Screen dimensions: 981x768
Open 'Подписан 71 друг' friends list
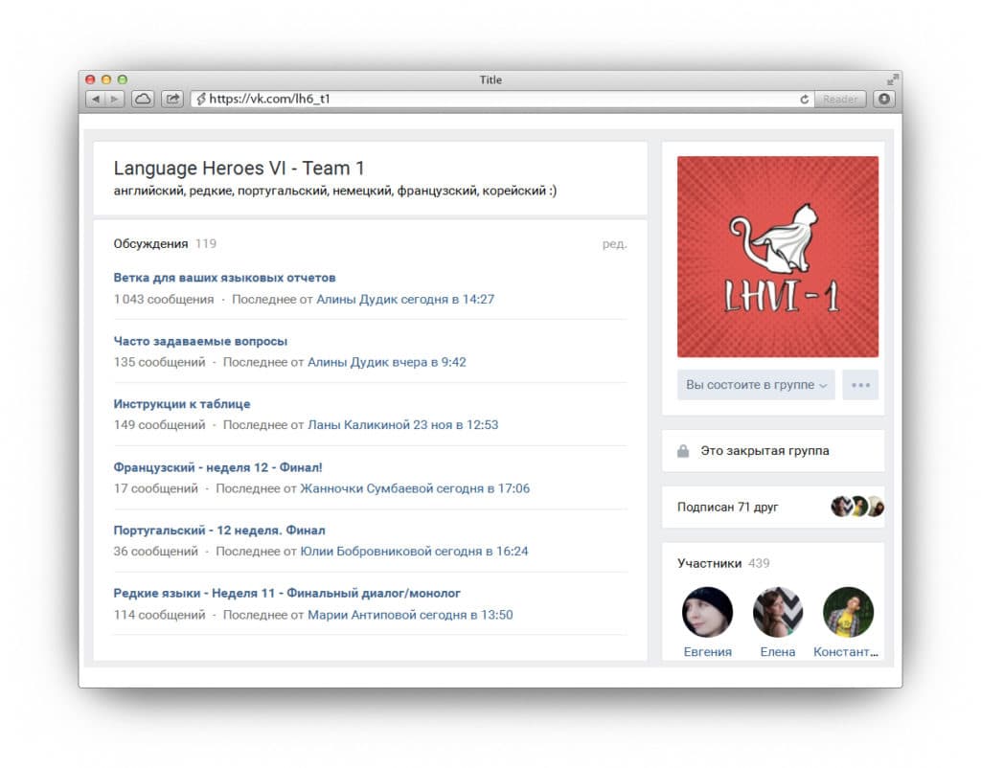(728, 508)
